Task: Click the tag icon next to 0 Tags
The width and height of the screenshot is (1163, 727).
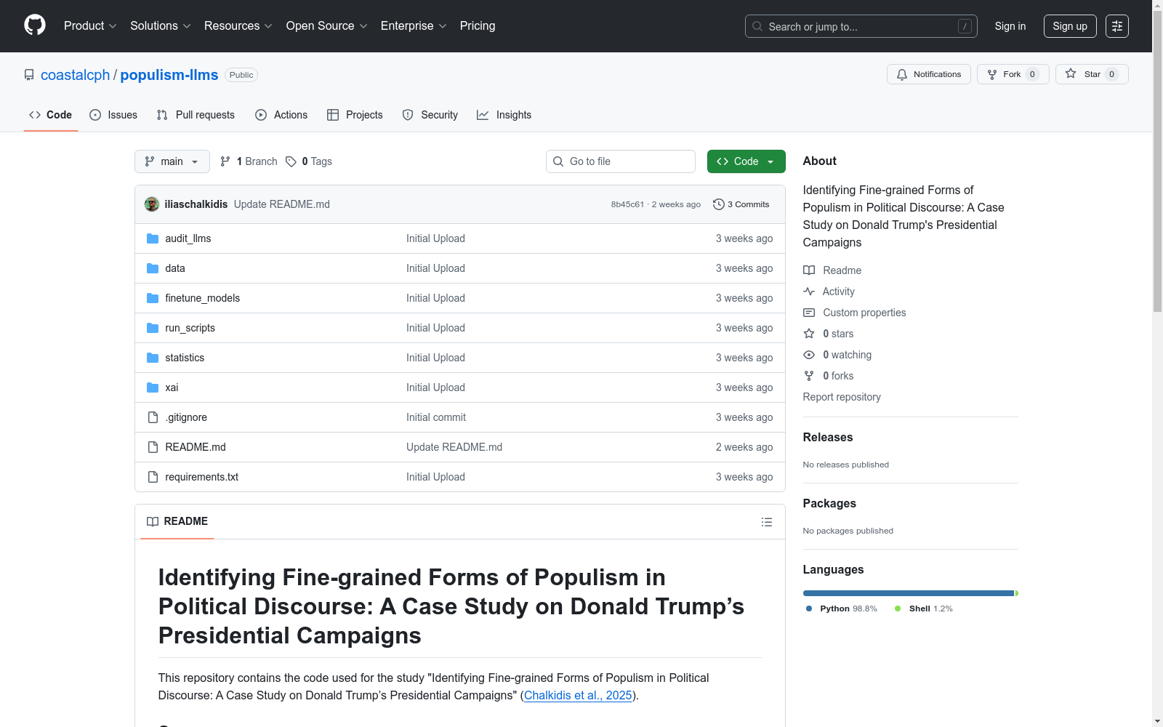Action: (291, 161)
